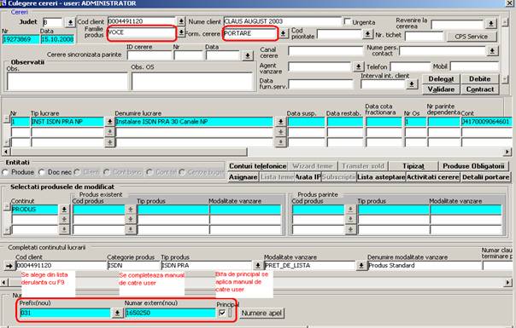Screen dimensions: 516x328
Task: Click the arrow icon left of Cod client 0004491120 row
Action: point(9,265)
